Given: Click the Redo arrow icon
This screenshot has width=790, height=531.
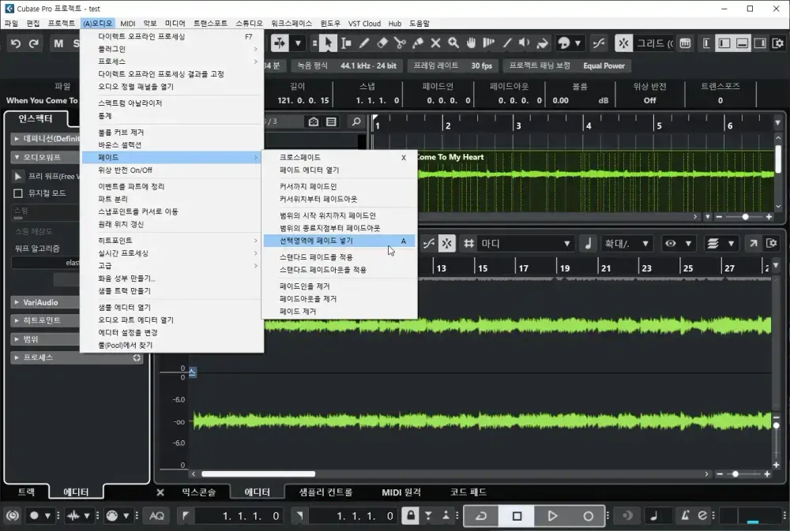Looking at the screenshot, I should click(34, 43).
